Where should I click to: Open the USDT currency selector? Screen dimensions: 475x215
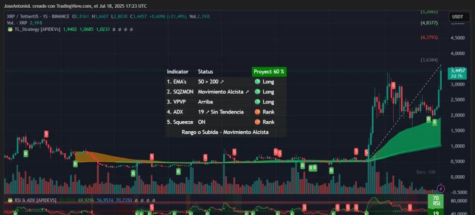coord(459,17)
